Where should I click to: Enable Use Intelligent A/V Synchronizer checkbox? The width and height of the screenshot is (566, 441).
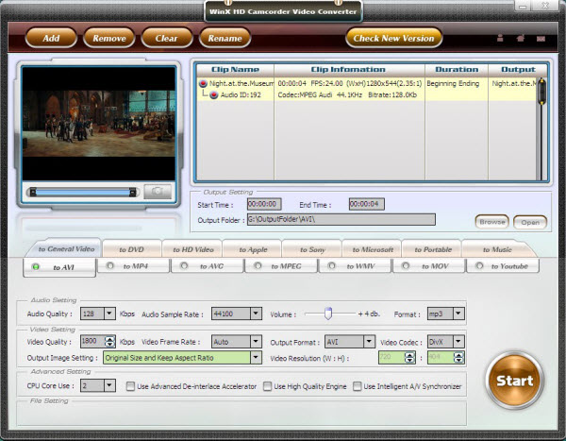tap(357, 386)
